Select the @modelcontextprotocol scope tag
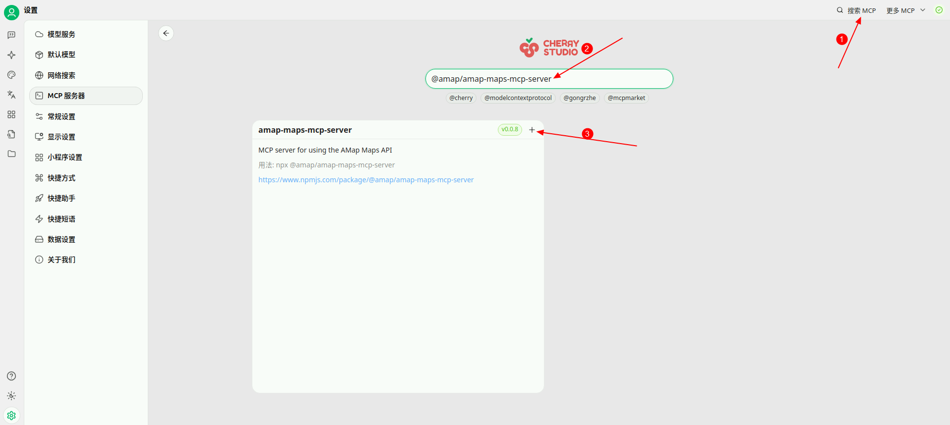The width and height of the screenshot is (950, 425). click(x=518, y=98)
